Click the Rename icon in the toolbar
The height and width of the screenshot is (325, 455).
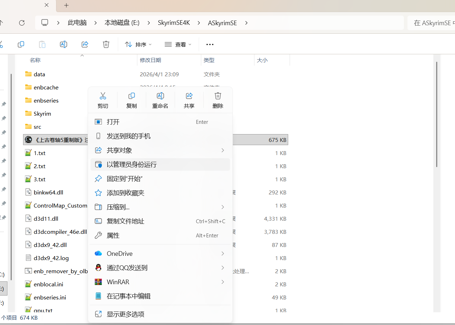[x=64, y=44]
